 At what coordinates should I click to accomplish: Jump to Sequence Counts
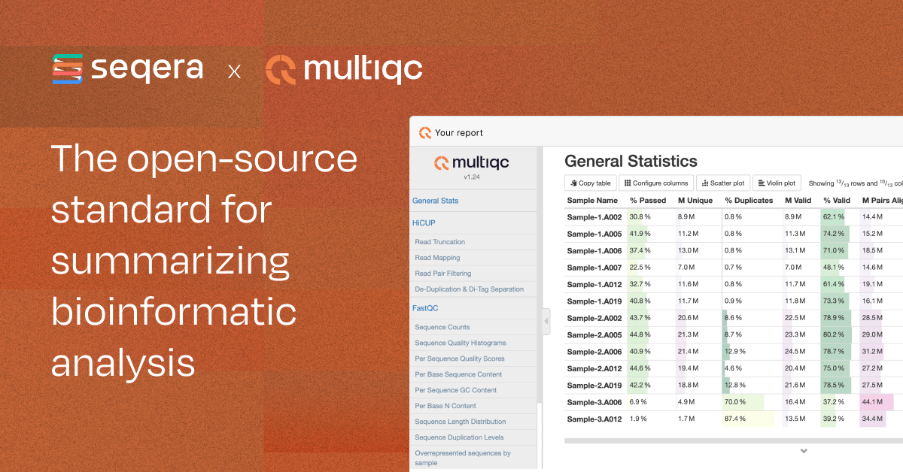pos(442,327)
